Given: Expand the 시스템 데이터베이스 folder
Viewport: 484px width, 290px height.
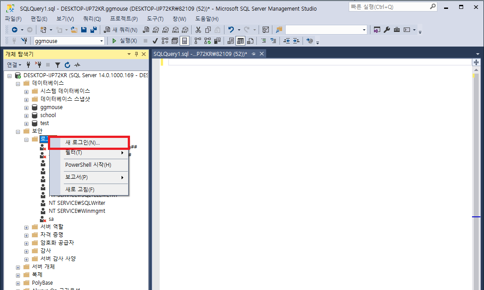Looking at the screenshot, I should 26,92.
